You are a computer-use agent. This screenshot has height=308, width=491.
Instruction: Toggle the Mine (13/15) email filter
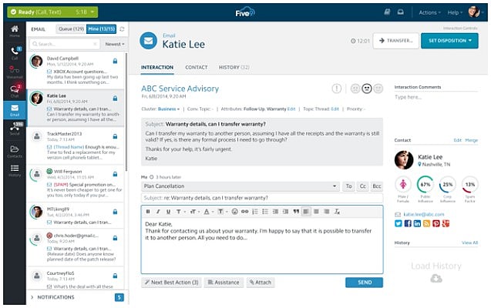click(101, 28)
